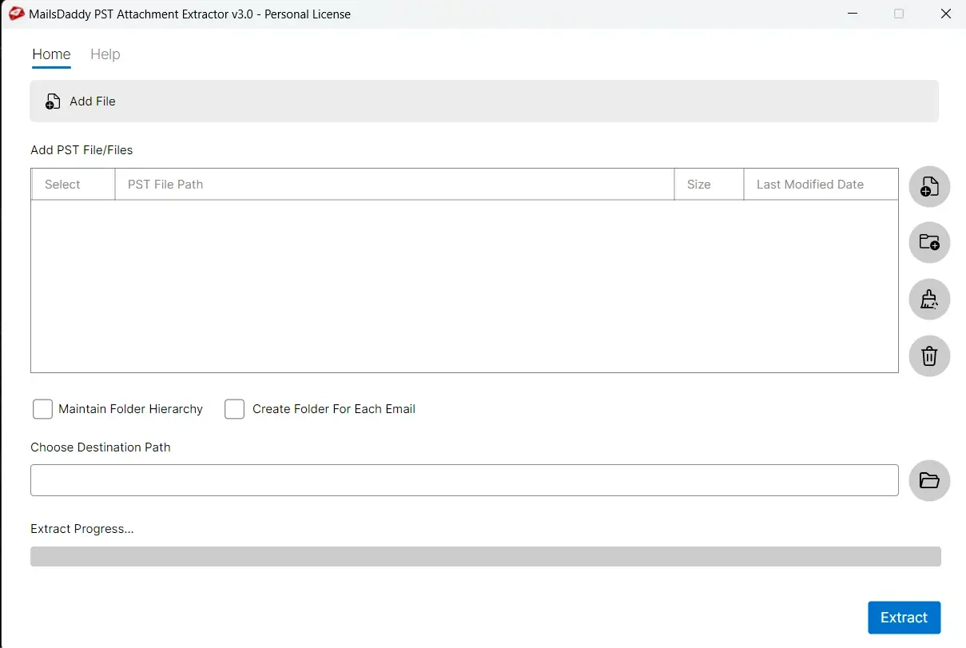The width and height of the screenshot is (966, 648).
Task: Open the Help tab
Action: pyautogui.click(x=105, y=54)
